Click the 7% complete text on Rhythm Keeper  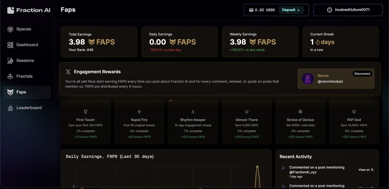(x=193, y=131)
